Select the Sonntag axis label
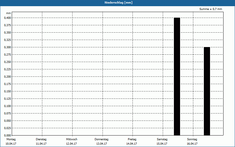 tap(192, 139)
